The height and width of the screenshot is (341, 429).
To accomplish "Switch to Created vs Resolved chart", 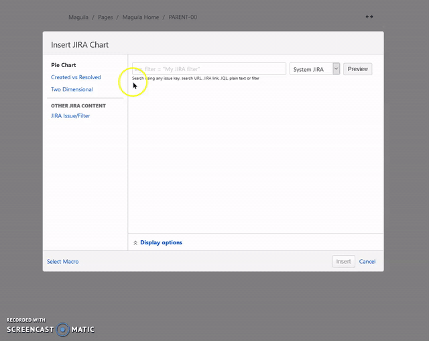I will tap(76, 77).
